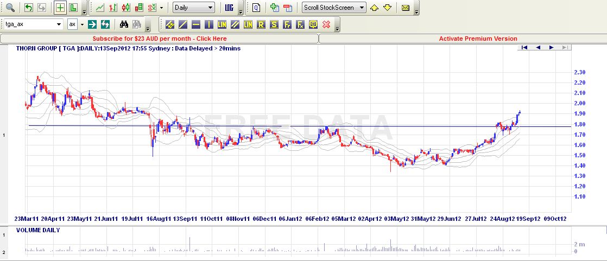Open the Scroll StockScreen dropdown
This screenshot has height=261, width=607.
334,8
